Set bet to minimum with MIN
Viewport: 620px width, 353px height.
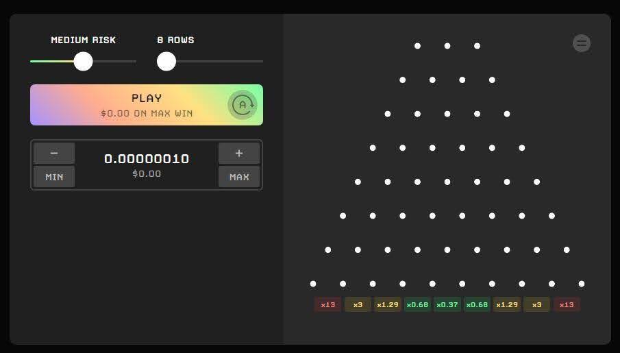54,177
